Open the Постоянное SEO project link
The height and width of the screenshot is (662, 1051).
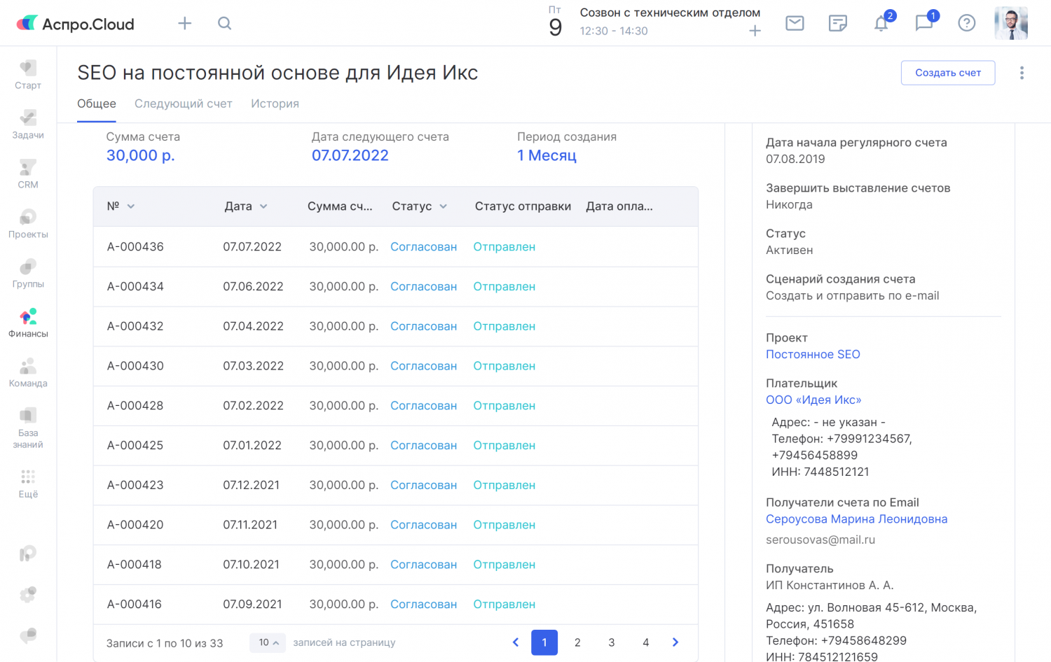coord(813,354)
